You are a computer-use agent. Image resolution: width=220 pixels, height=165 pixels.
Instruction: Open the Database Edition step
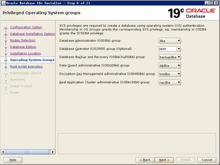23,47
